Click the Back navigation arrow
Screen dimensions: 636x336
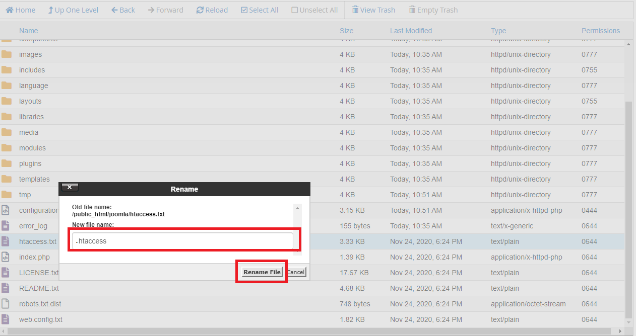tap(122, 10)
